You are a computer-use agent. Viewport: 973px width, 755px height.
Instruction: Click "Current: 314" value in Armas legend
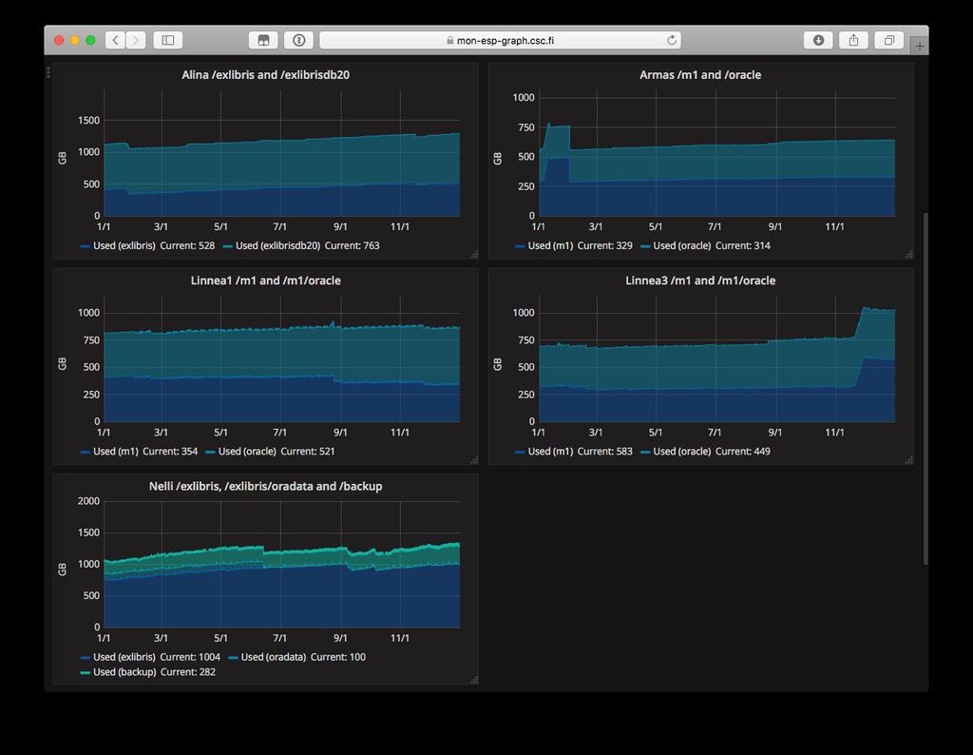(x=743, y=246)
